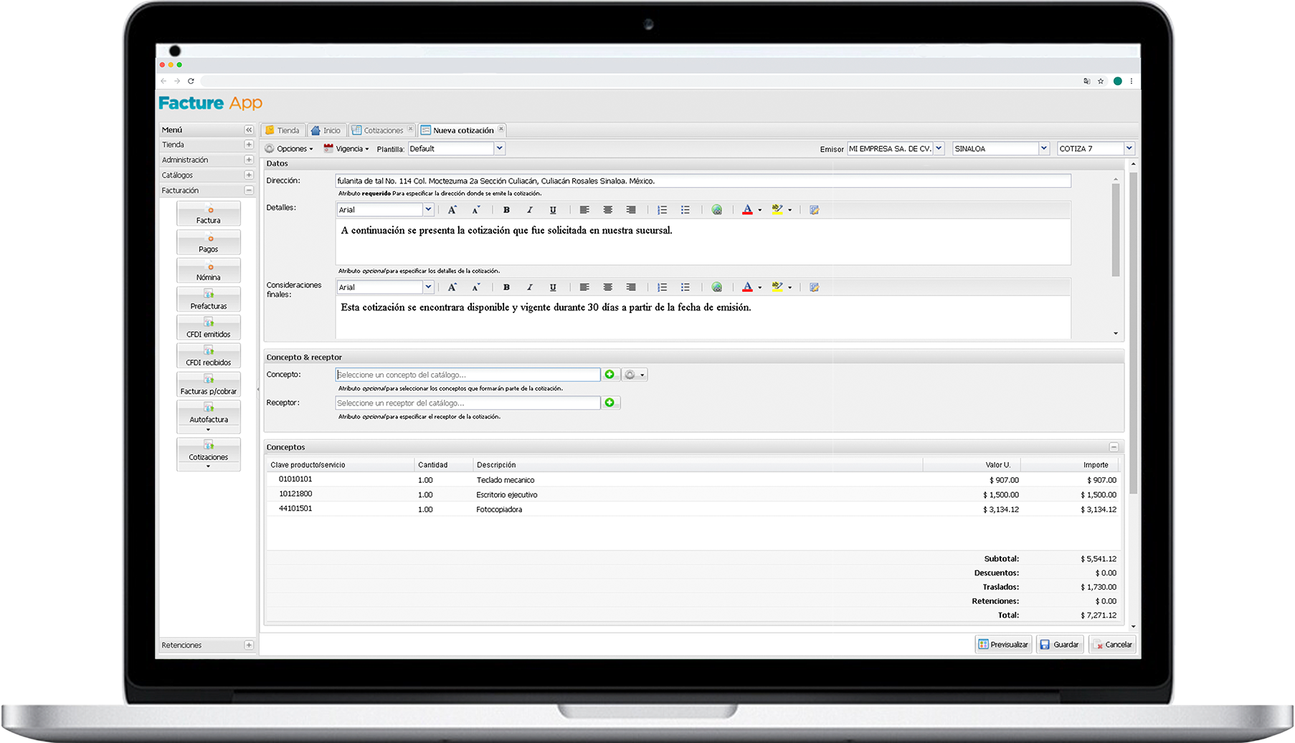Open the Plantilla Default dropdown
The width and height of the screenshot is (1295, 743).
point(499,149)
